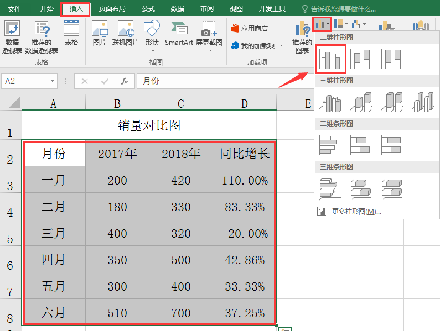Select the 2D clustered column chart
The width and height of the screenshot is (440, 331).
coord(331,59)
